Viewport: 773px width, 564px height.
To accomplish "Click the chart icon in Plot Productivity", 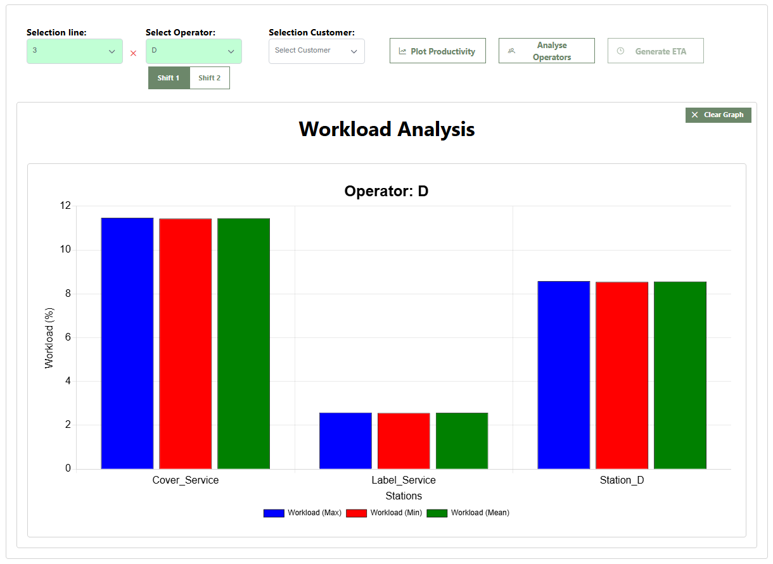I will point(402,51).
